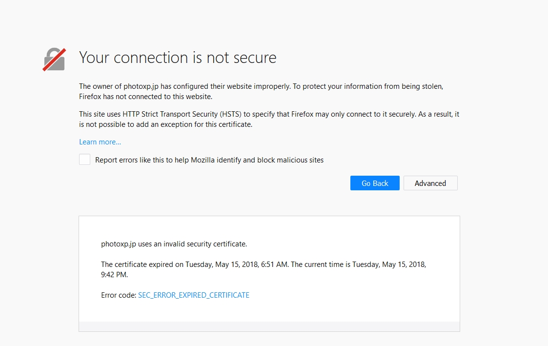Enable the report errors to Mozilla checkbox
Image resolution: width=548 pixels, height=346 pixels.
pyautogui.click(x=85, y=160)
